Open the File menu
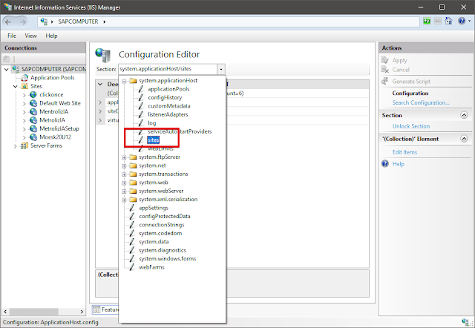This screenshot has height=328, width=475. [x=12, y=36]
